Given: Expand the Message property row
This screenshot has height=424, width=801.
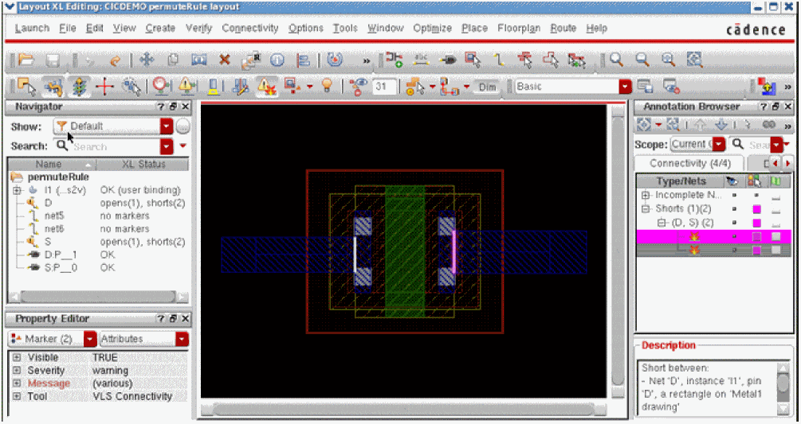Looking at the screenshot, I should tap(17, 383).
